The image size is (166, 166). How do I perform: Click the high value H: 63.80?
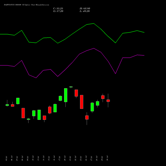coord(85,9)
